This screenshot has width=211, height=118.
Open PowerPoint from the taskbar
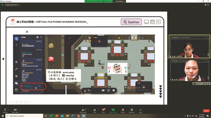pyautogui.click(x=57, y=116)
